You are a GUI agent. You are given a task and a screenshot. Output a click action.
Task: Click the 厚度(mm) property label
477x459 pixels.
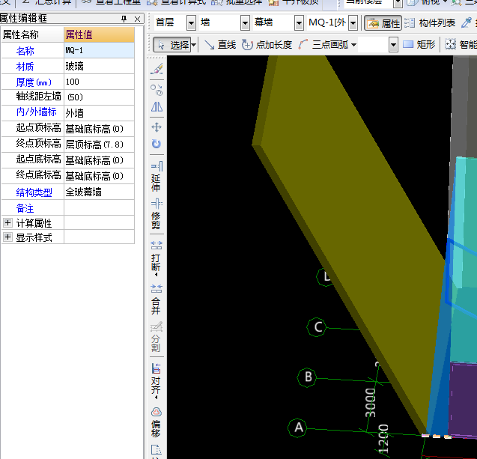tap(34, 82)
